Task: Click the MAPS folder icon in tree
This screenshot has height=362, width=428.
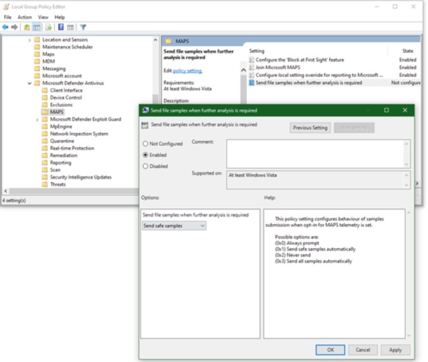Action: [45, 112]
